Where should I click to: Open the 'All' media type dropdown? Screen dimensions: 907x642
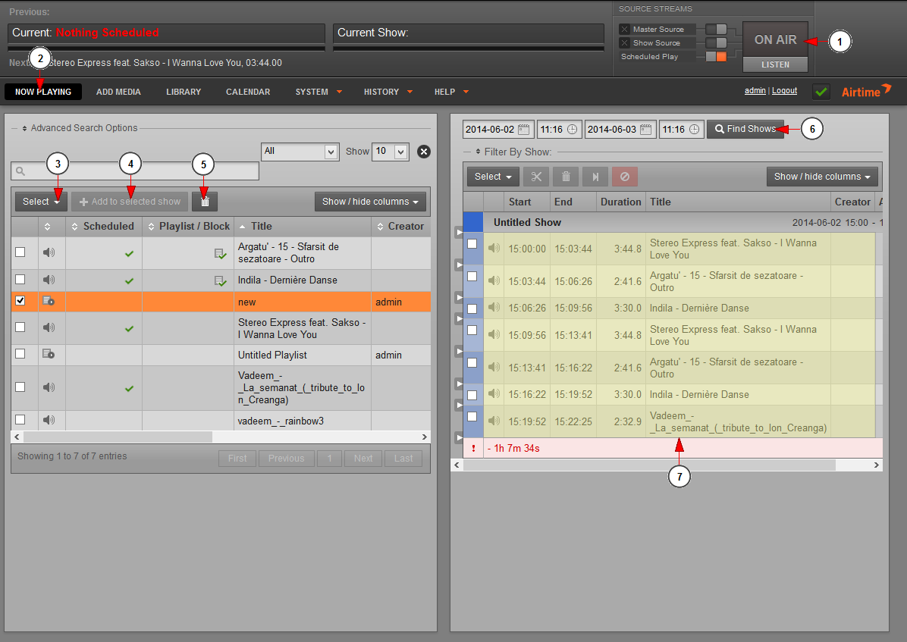point(300,152)
